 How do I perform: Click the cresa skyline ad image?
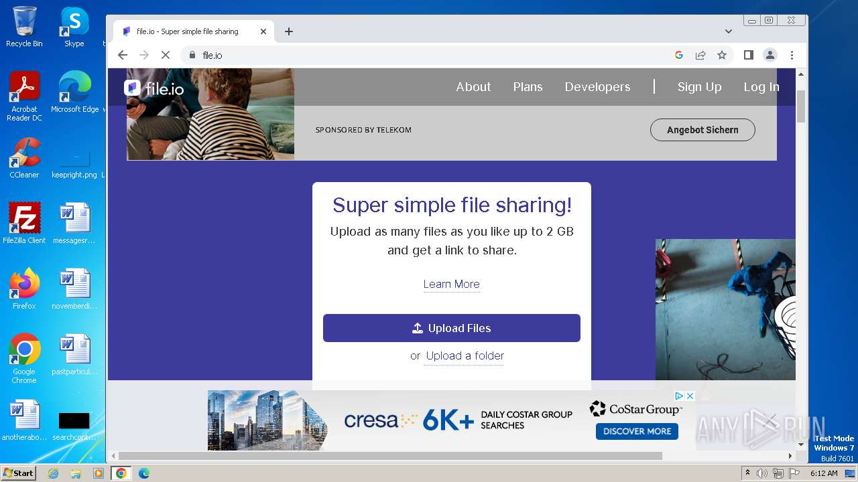pyautogui.click(x=267, y=420)
